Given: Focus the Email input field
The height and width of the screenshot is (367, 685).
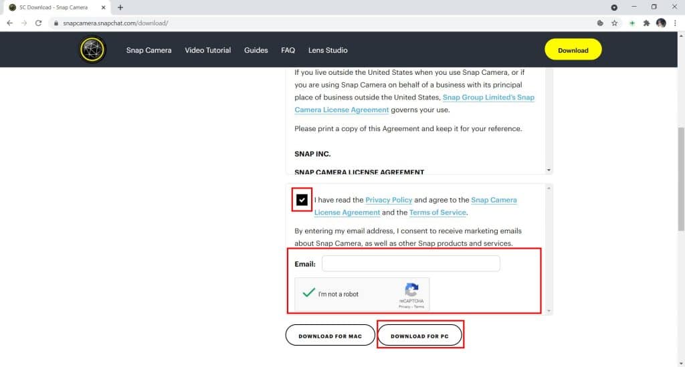Looking at the screenshot, I should click(x=411, y=263).
